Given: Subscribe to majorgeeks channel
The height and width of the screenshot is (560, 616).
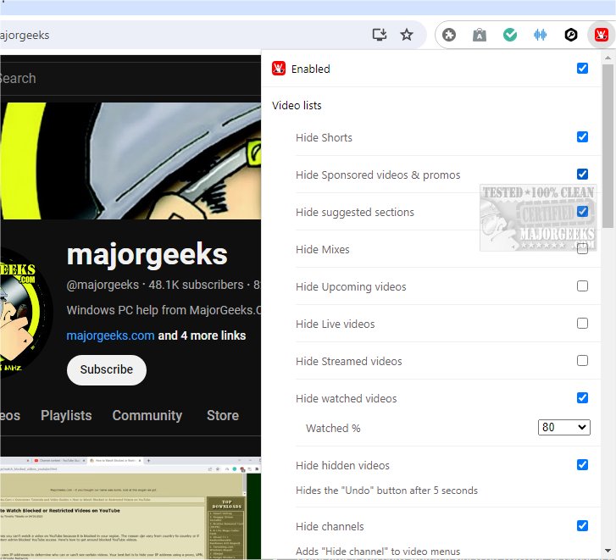Looking at the screenshot, I should pyautogui.click(x=107, y=370).
